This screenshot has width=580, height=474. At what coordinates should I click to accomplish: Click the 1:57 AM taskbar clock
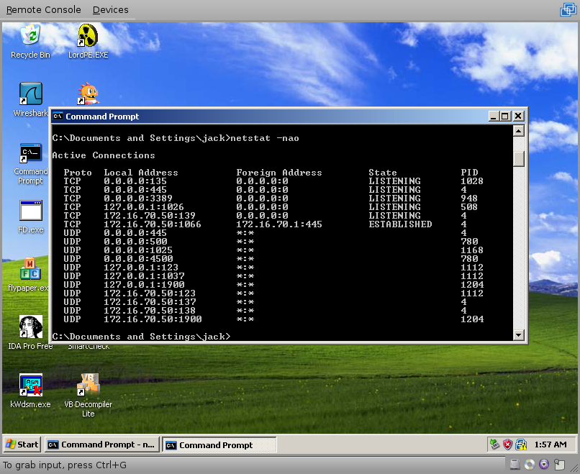[x=550, y=445]
